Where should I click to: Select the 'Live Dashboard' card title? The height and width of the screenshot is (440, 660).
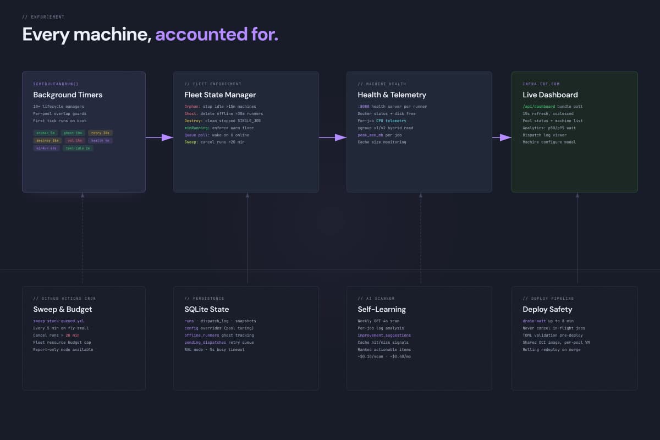coord(550,95)
